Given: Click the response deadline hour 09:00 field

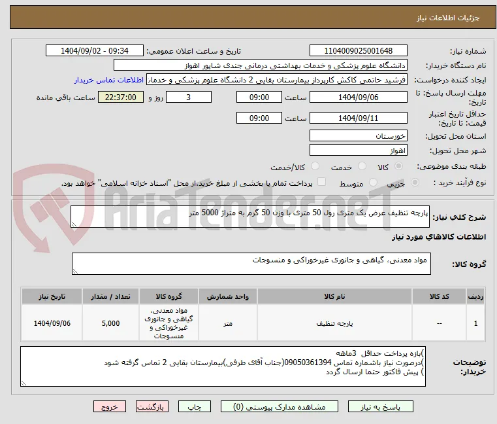Looking at the screenshot, I should [259, 97].
